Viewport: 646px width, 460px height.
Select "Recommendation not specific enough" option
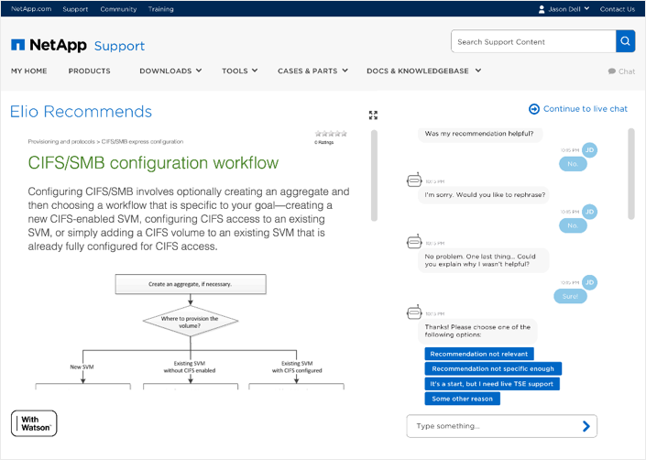[493, 368]
